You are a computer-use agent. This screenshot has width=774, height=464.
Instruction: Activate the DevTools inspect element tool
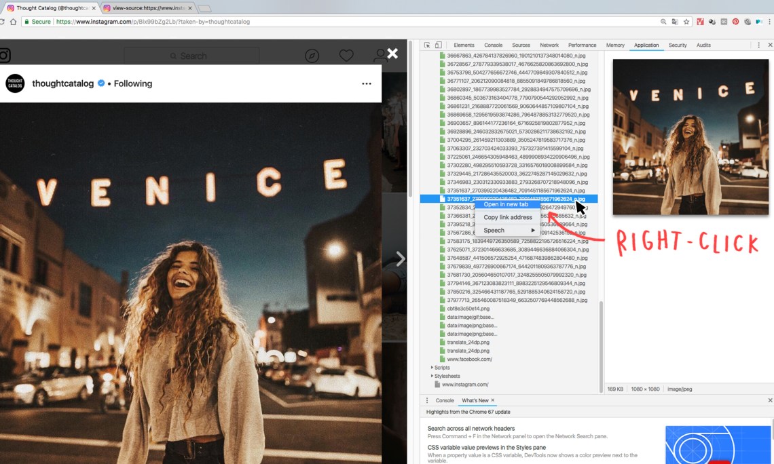[x=428, y=45]
